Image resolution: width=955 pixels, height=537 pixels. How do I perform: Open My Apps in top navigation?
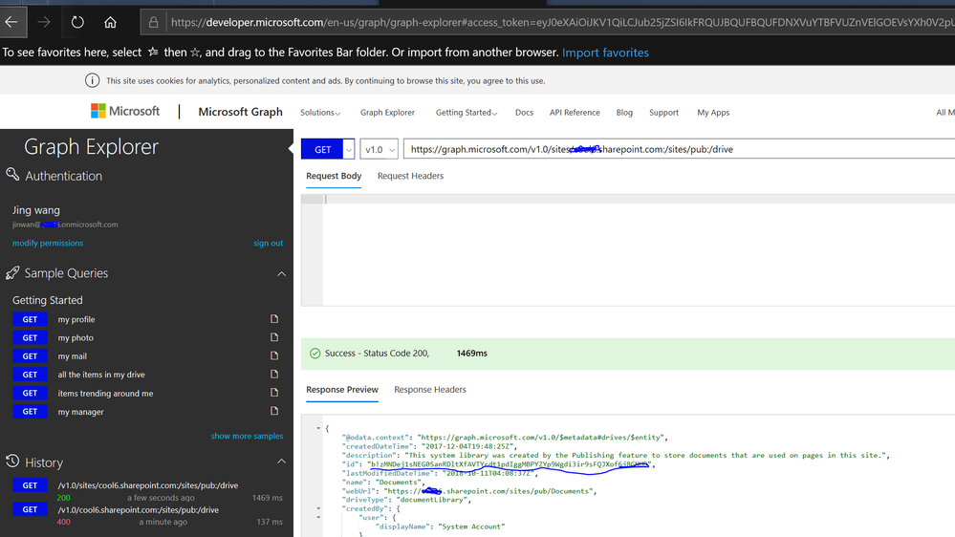click(x=713, y=113)
